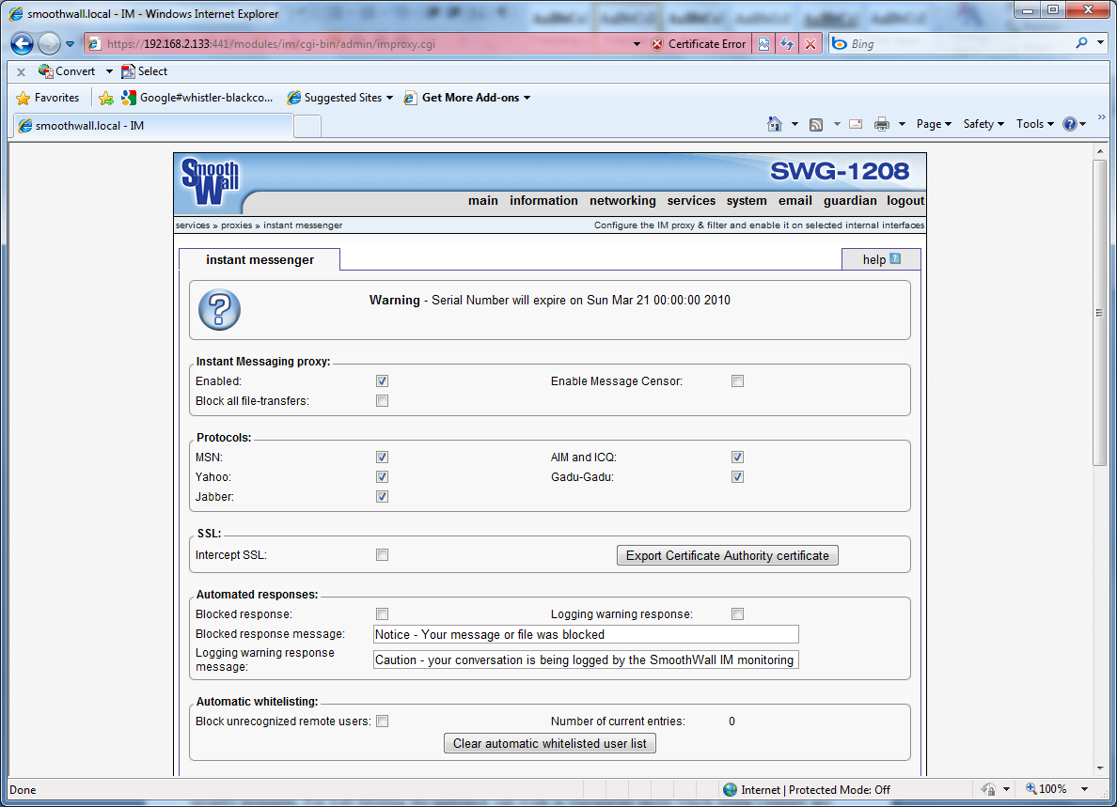Open the system menu item
Screen dimensions: 1117x807
747,201
